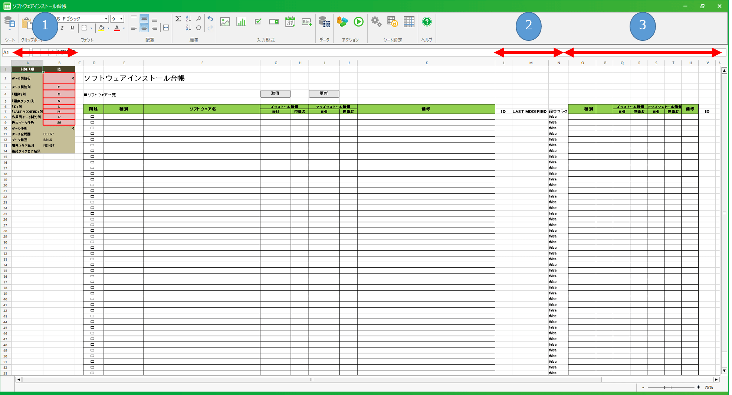Click the yellow fill color bucket
Viewport: 732px width, 395px height.
coord(101,28)
